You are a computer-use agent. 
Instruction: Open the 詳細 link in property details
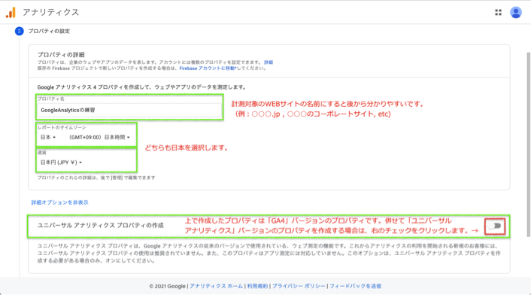(x=269, y=62)
